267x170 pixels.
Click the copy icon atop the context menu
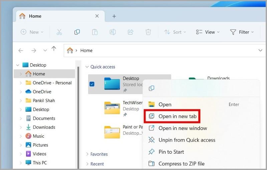coord(152,88)
